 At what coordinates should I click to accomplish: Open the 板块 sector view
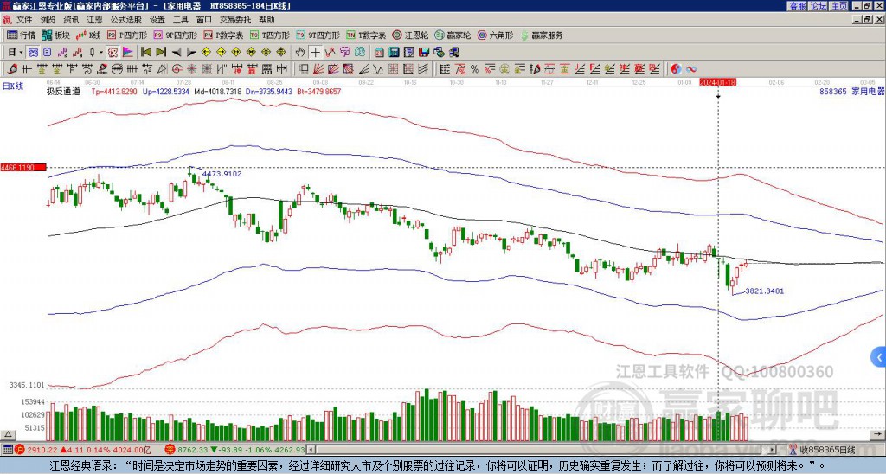click(x=55, y=35)
